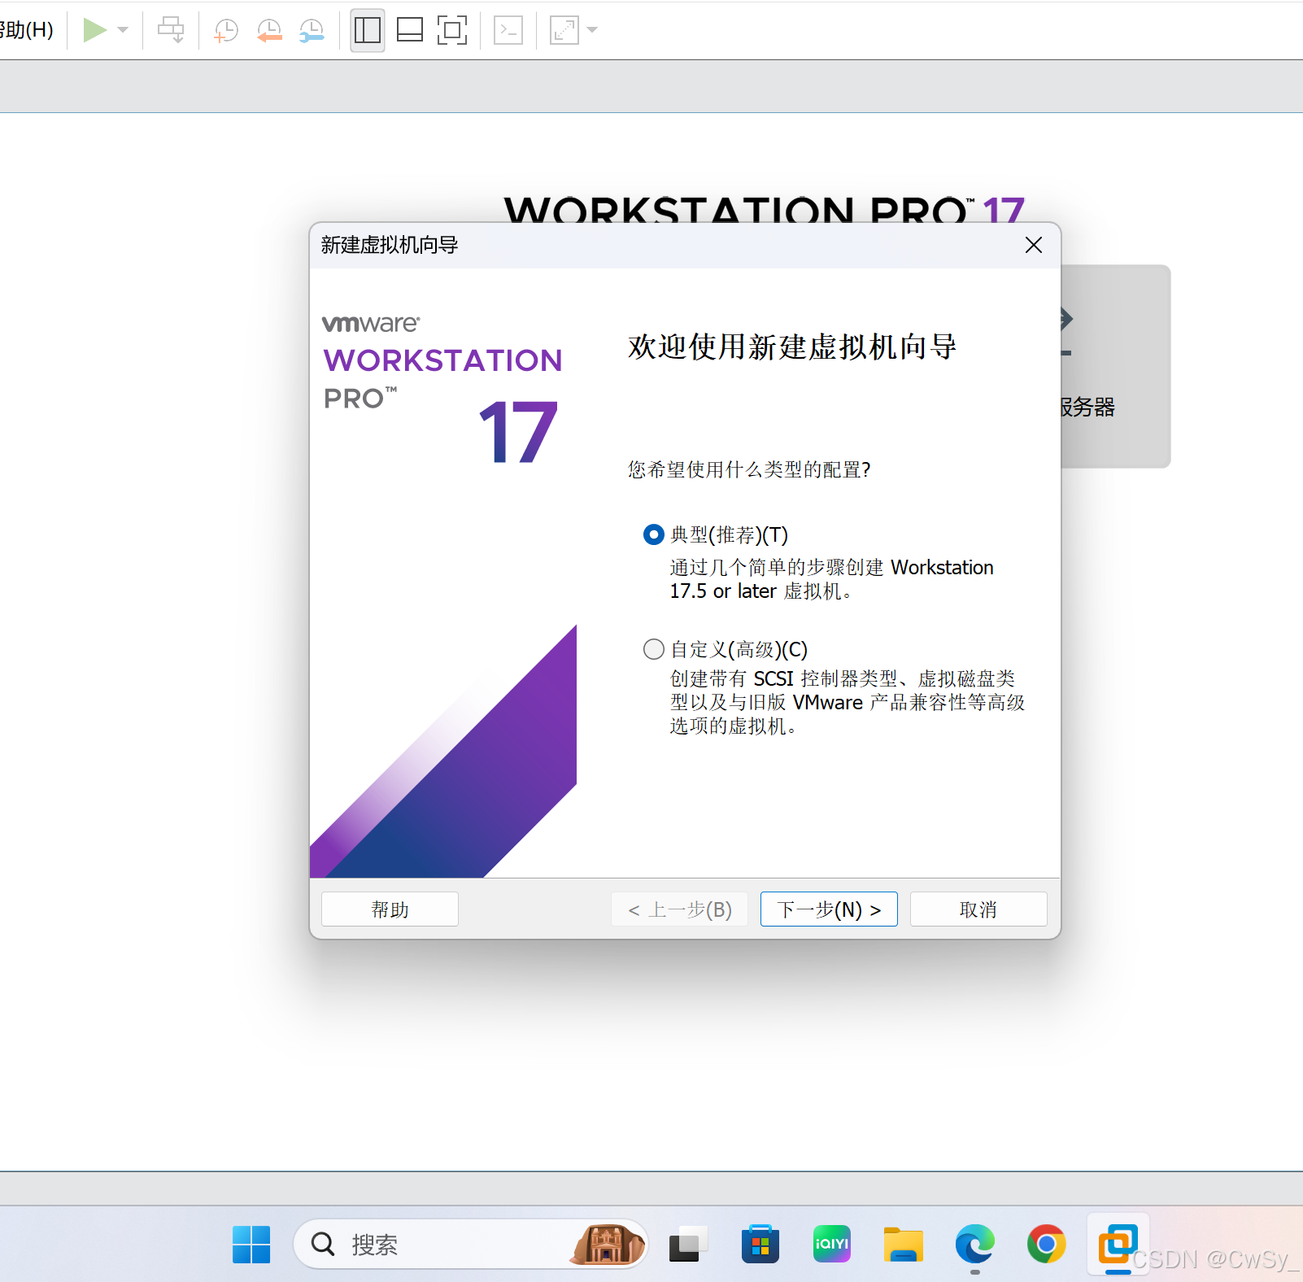Screen dimensions: 1303x1282
Task: Enter full screen mode icon
Action: point(452,31)
